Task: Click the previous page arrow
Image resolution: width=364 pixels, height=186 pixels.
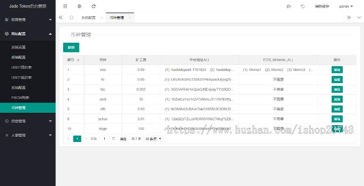Action: [x=68, y=138]
